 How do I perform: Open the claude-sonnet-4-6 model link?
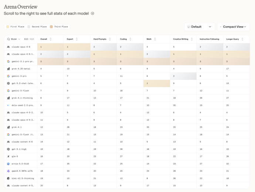coord(23,142)
